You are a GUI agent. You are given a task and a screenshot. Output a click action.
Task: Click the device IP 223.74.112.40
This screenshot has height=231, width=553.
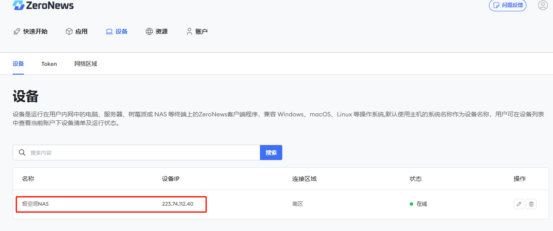click(x=178, y=204)
